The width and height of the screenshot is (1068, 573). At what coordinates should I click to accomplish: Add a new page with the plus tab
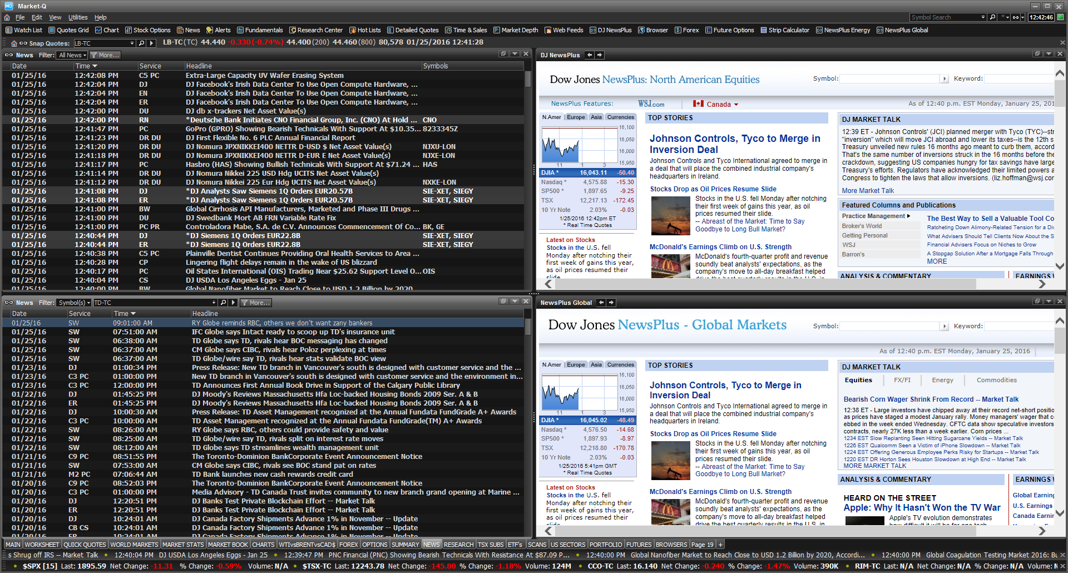(x=720, y=545)
